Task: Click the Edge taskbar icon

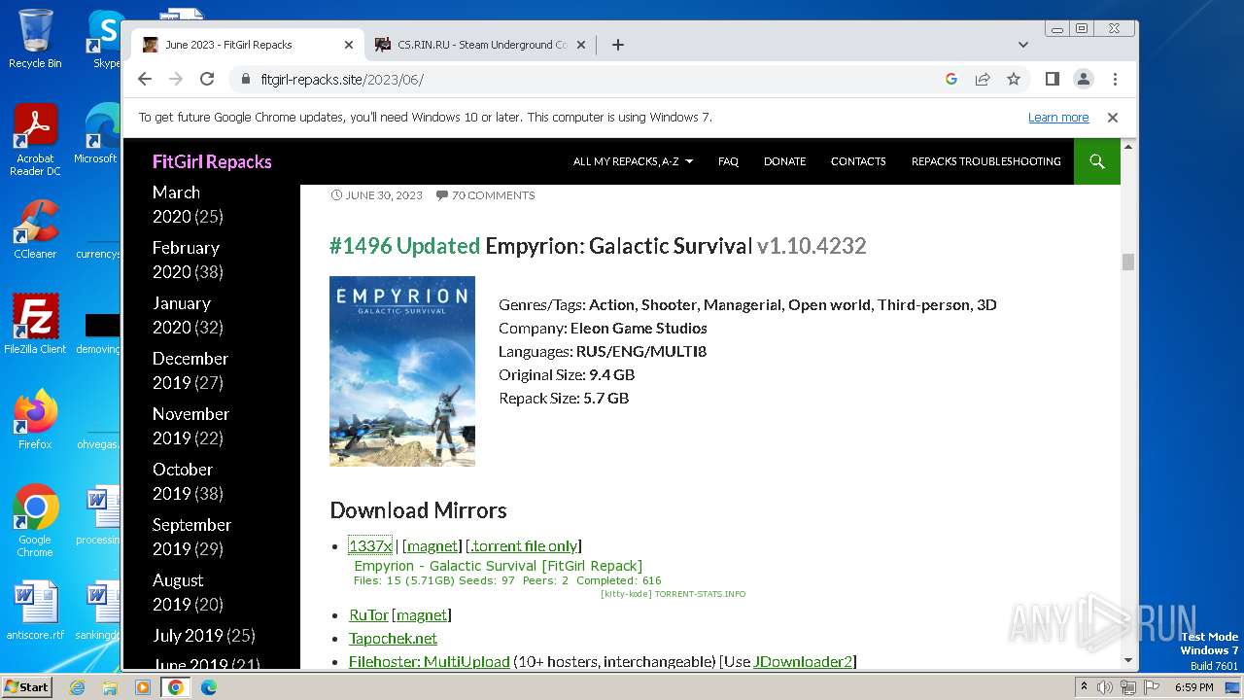Action: point(209,687)
